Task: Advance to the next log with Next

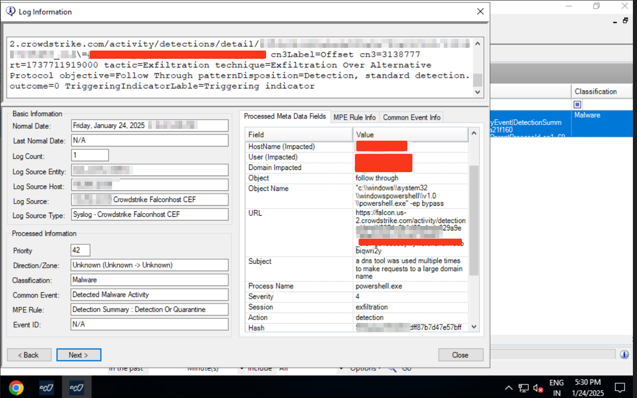Action: [x=78, y=355]
